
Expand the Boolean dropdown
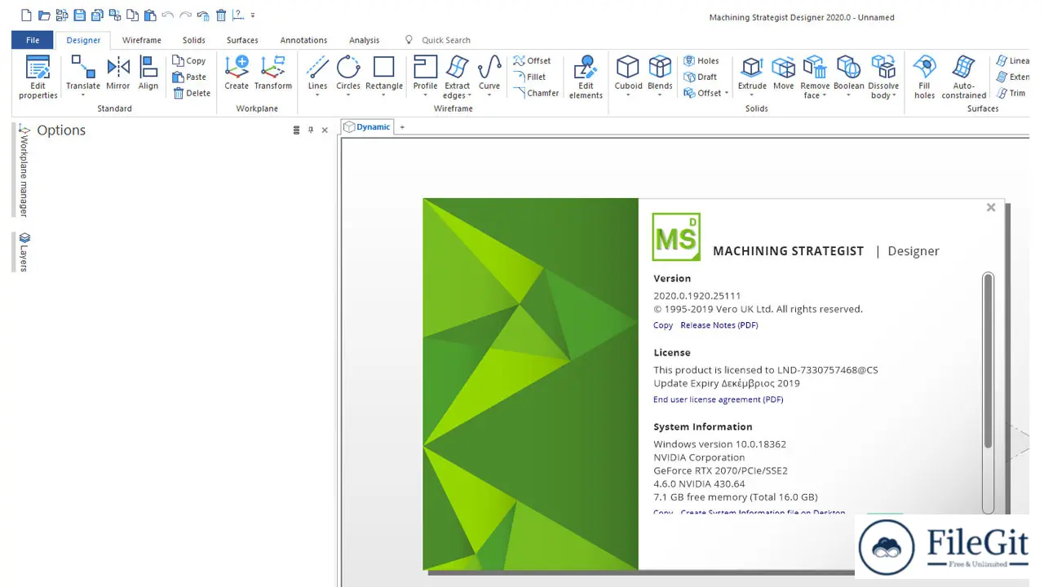(x=848, y=95)
